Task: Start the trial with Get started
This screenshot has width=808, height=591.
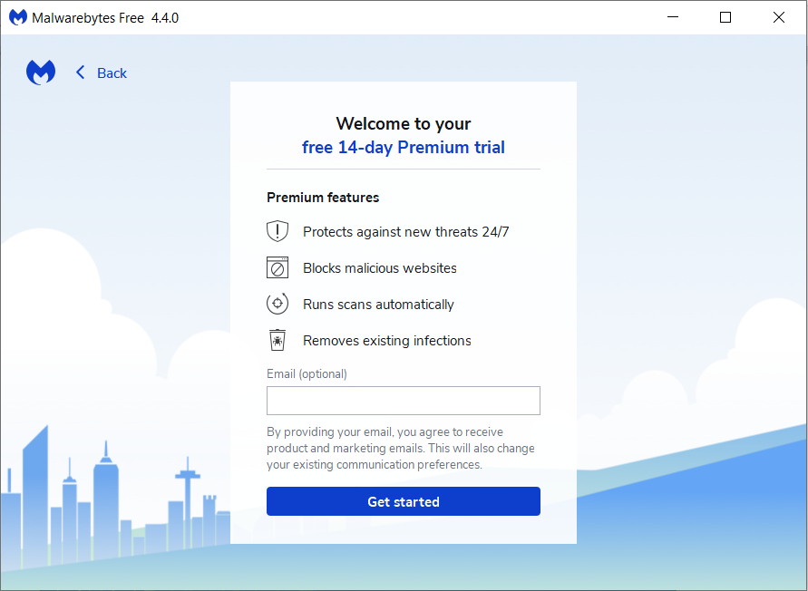Action: point(404,501)
